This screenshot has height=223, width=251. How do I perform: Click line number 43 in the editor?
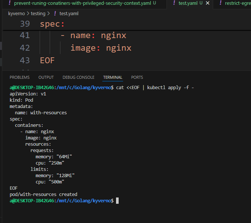coord(25,61)
